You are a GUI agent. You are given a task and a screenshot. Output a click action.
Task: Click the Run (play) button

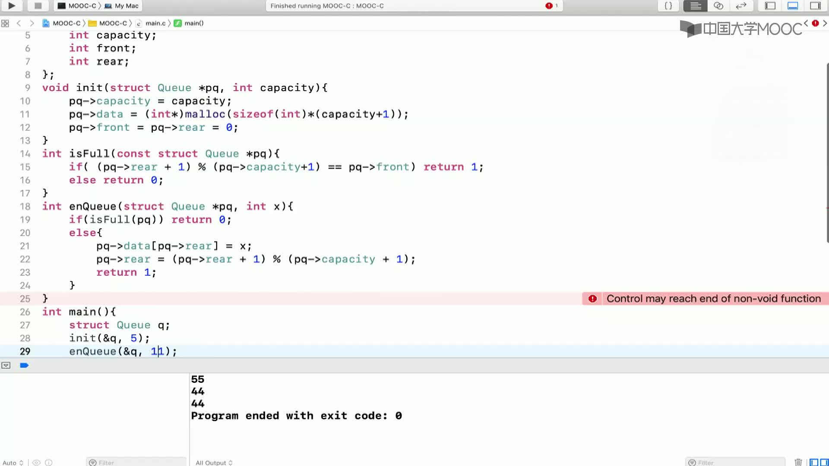pos(12,6)
